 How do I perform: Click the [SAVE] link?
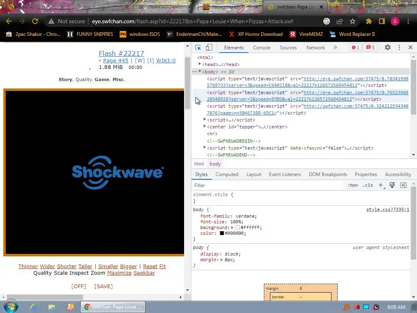[103, 287]
